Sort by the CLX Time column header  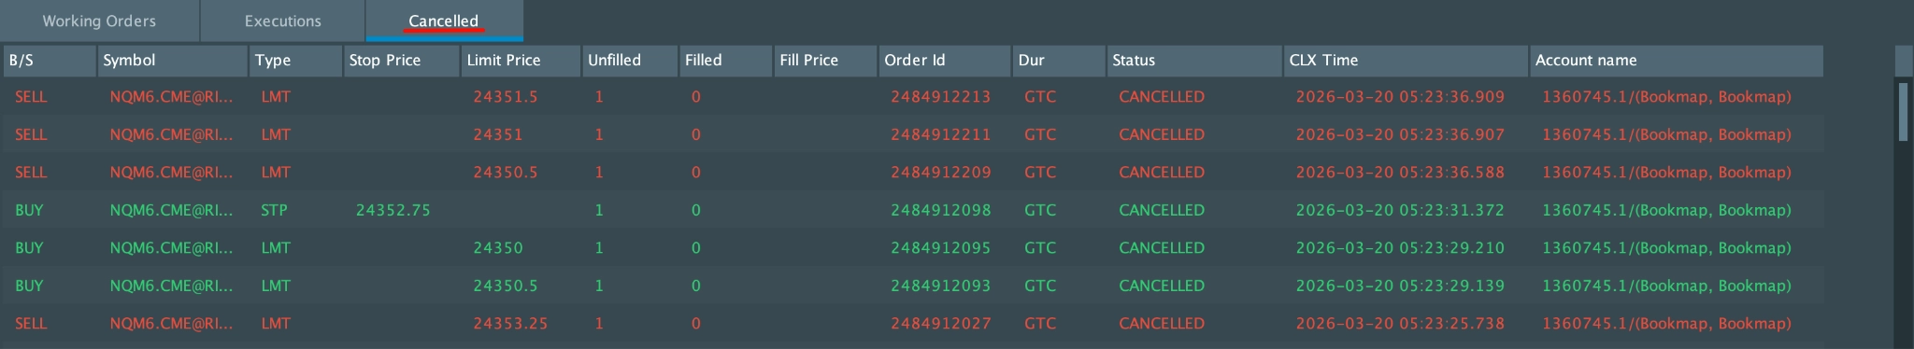tap(1406, 61)
